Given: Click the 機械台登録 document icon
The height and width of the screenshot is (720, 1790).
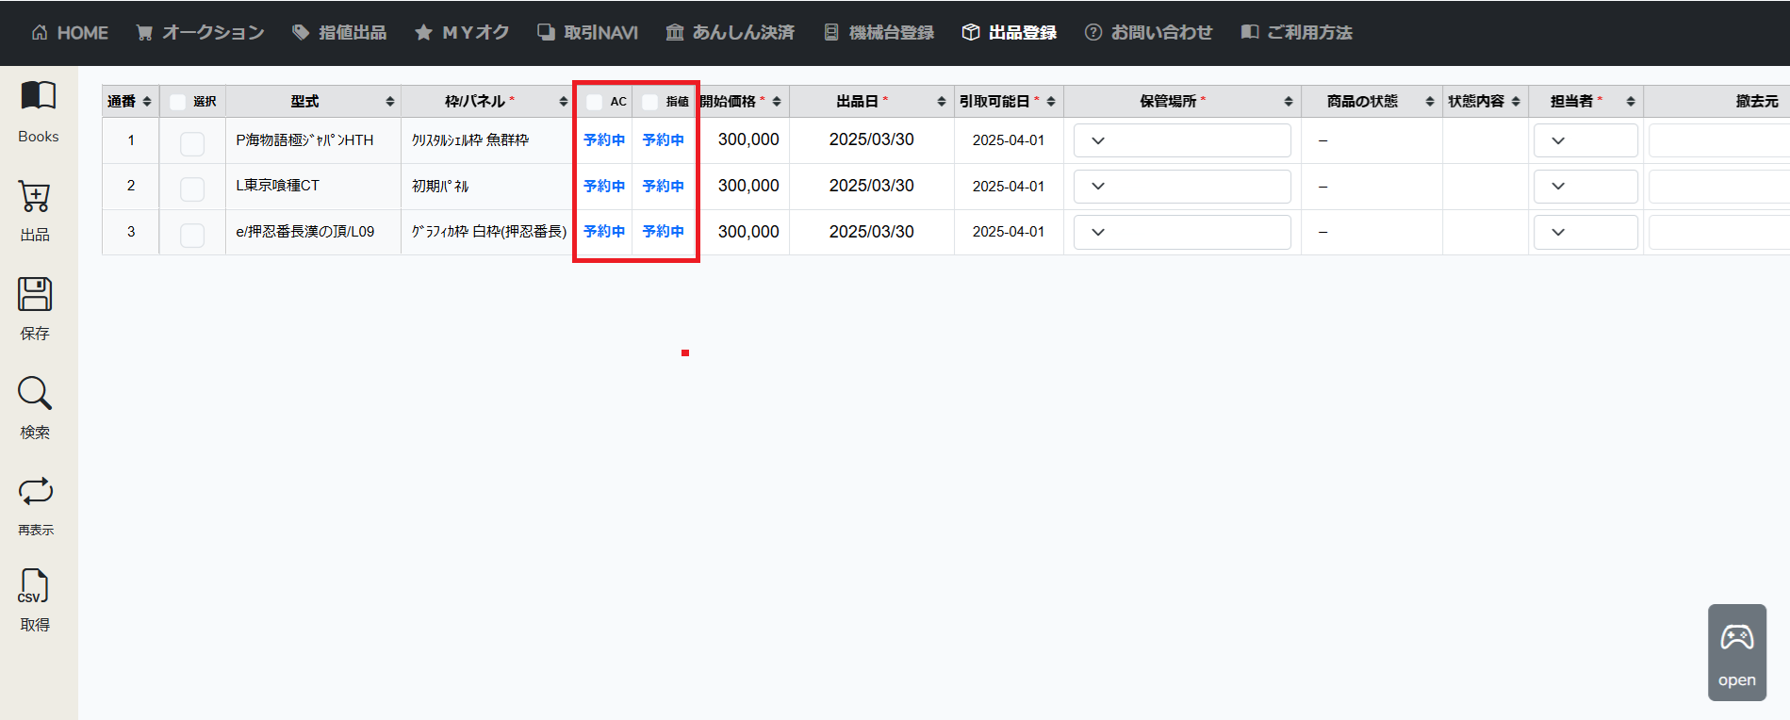Looking at the screenshot, I should [831, 33].
